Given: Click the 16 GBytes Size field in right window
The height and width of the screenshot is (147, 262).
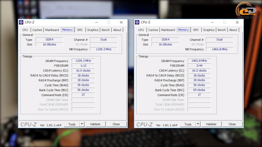Looking at the screenshot, I should pos(165,45).
